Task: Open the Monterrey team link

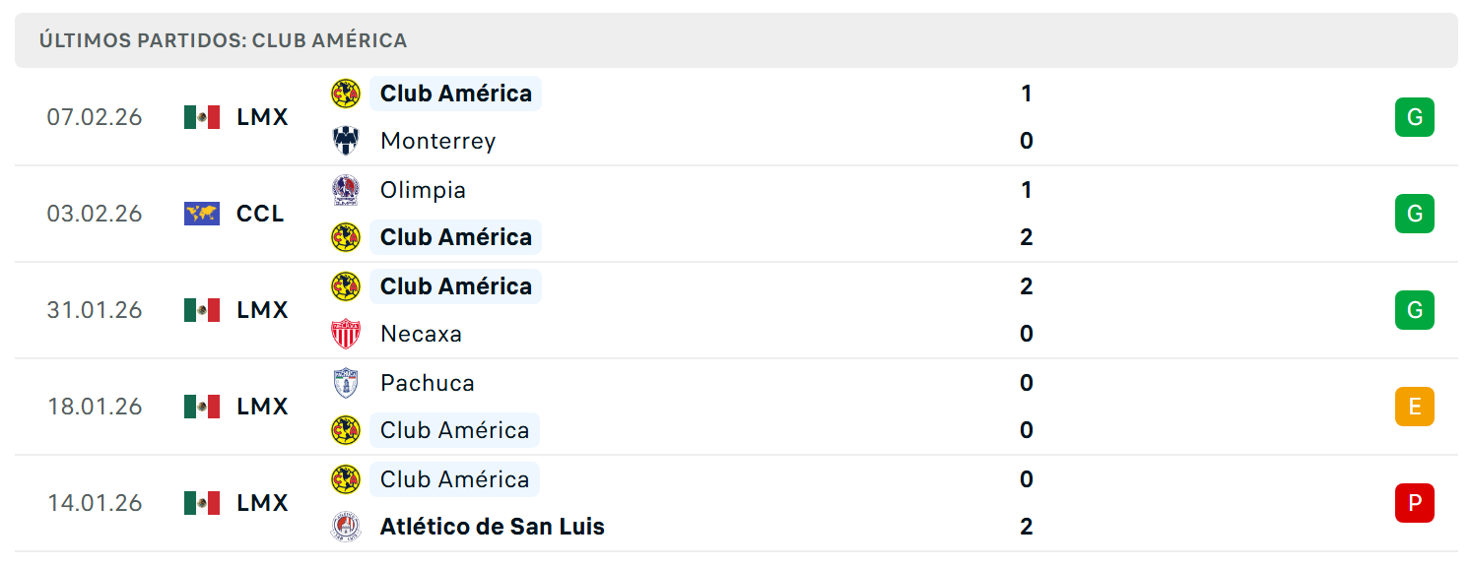Action: coord(437,141)
